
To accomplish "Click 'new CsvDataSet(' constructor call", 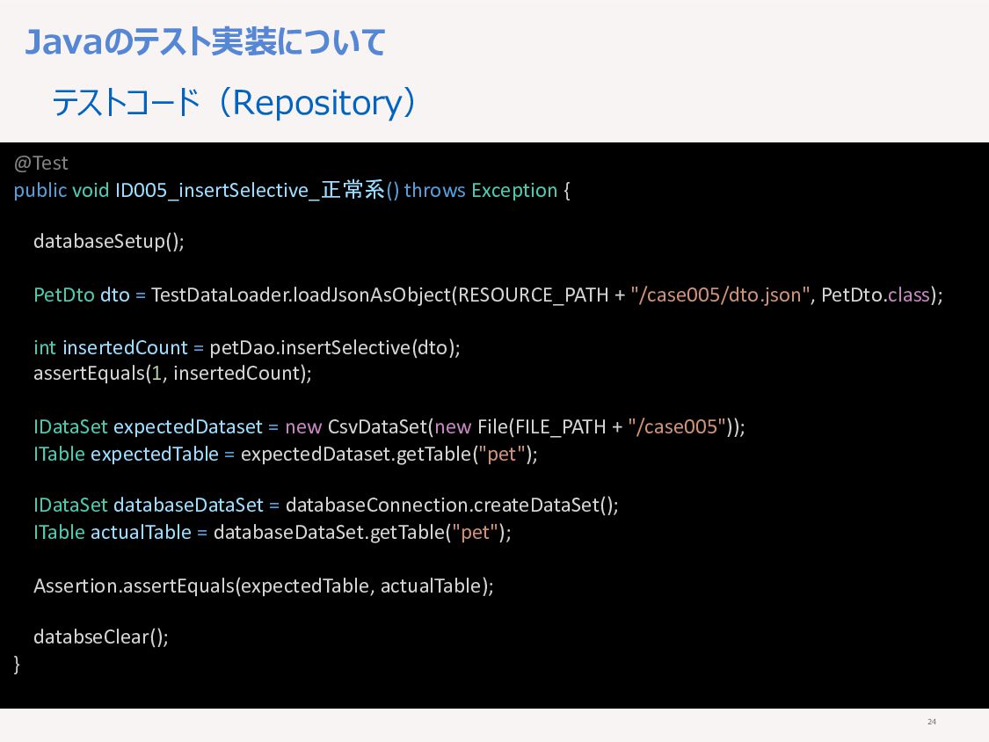I will 360,427.
